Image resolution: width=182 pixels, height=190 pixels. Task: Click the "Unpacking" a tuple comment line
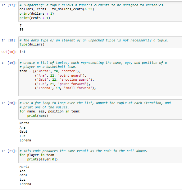tap(92, 5)
